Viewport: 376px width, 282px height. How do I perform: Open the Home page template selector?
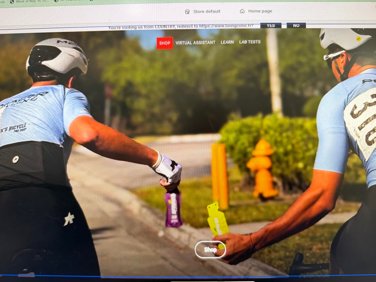point(256,11)
